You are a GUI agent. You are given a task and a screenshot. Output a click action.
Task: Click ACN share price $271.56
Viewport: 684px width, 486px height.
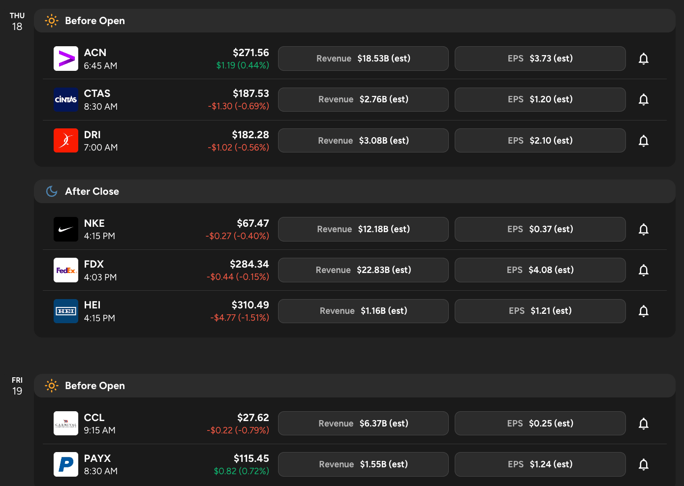click(x=251, y=53)
